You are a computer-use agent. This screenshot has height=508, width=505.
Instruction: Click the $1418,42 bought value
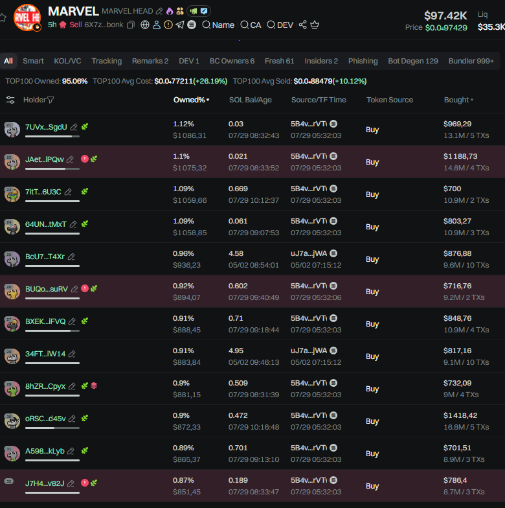click(460, 415)
